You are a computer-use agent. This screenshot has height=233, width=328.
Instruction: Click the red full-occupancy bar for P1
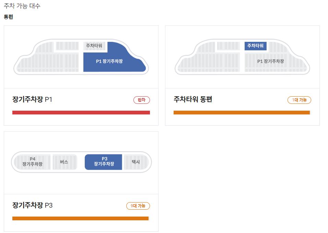pos(81,113)
